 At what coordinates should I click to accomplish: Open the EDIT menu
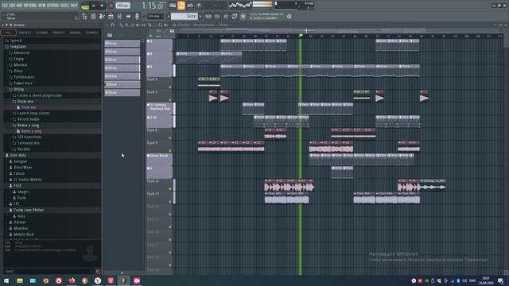tap(13, 6)
